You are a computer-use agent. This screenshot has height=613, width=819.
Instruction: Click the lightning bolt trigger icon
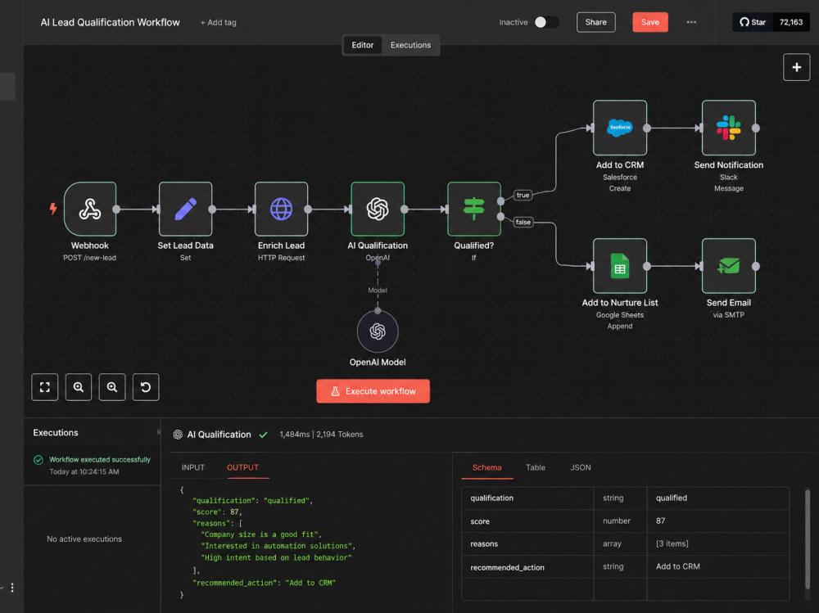coord(52,209)
